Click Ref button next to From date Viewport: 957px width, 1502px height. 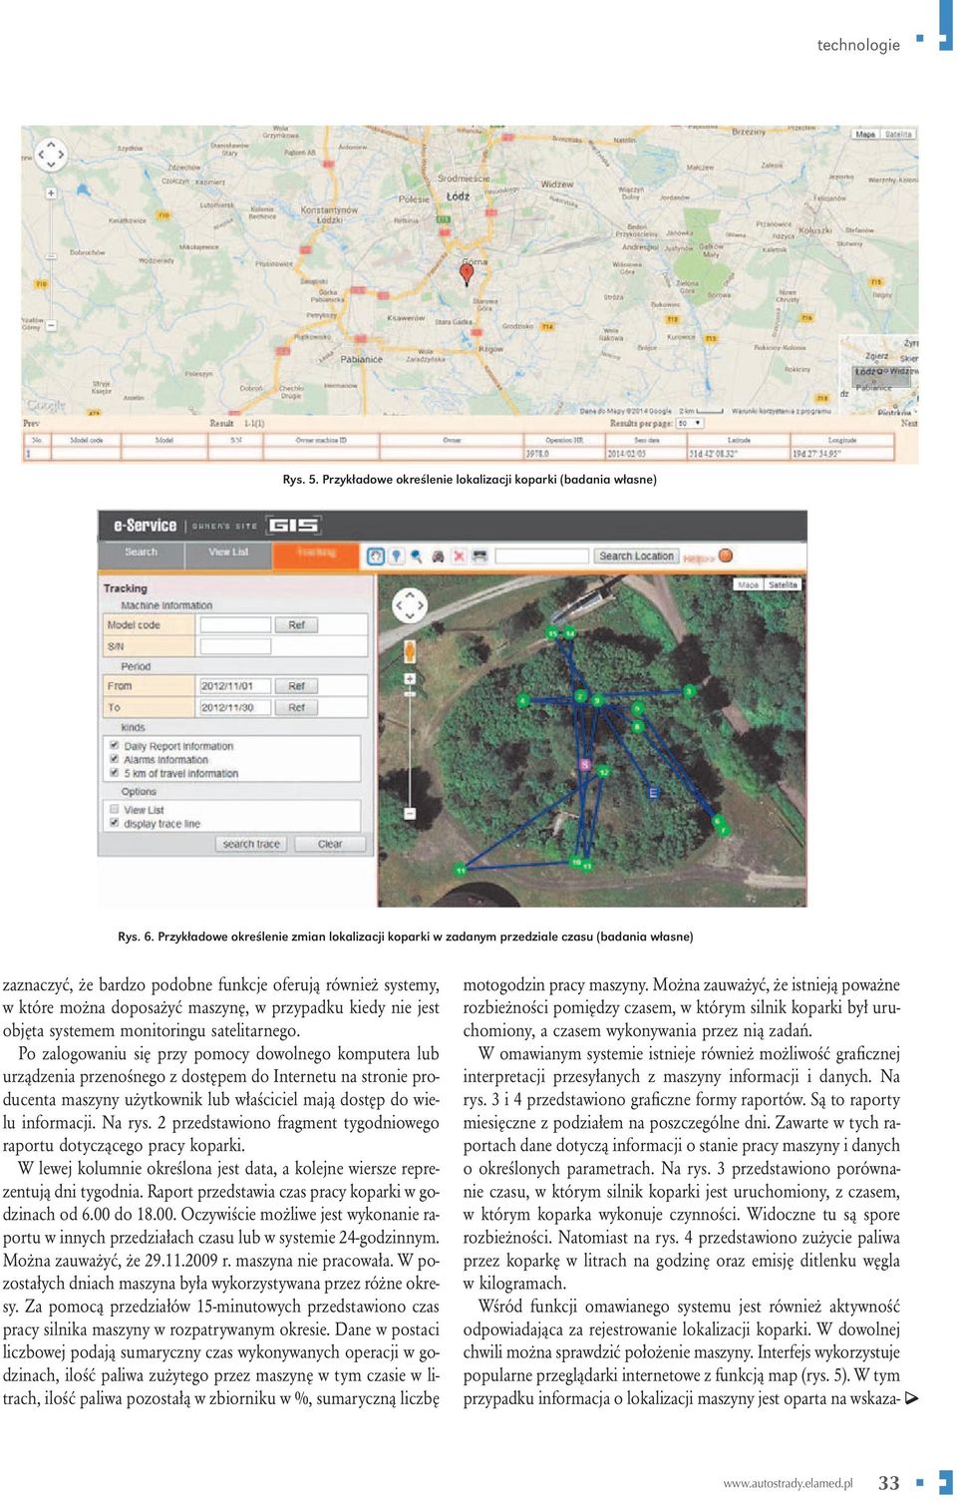296,686
